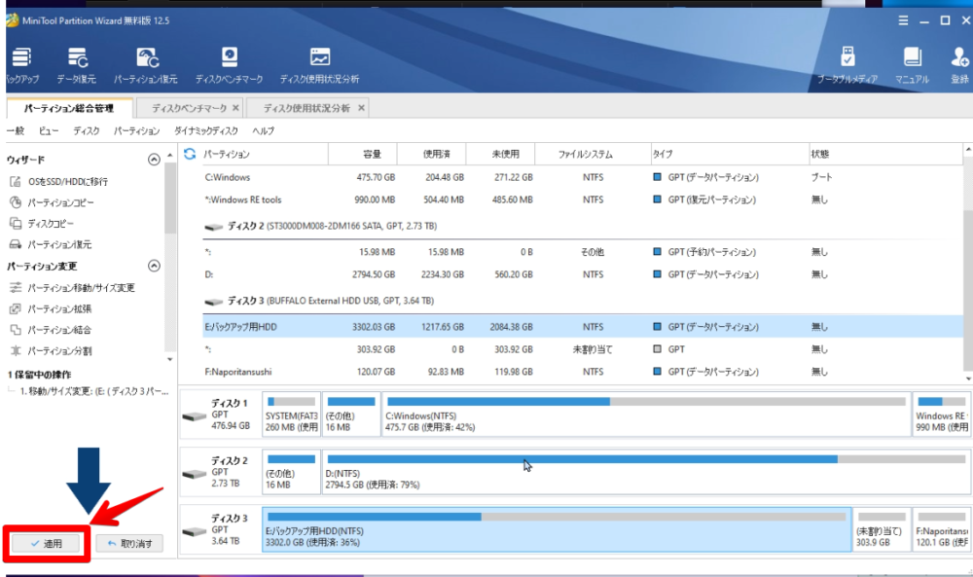The image size is (973, 577).
Task: Select C:Windows(NTFS) block in disk map
Action: pos(646,414)
